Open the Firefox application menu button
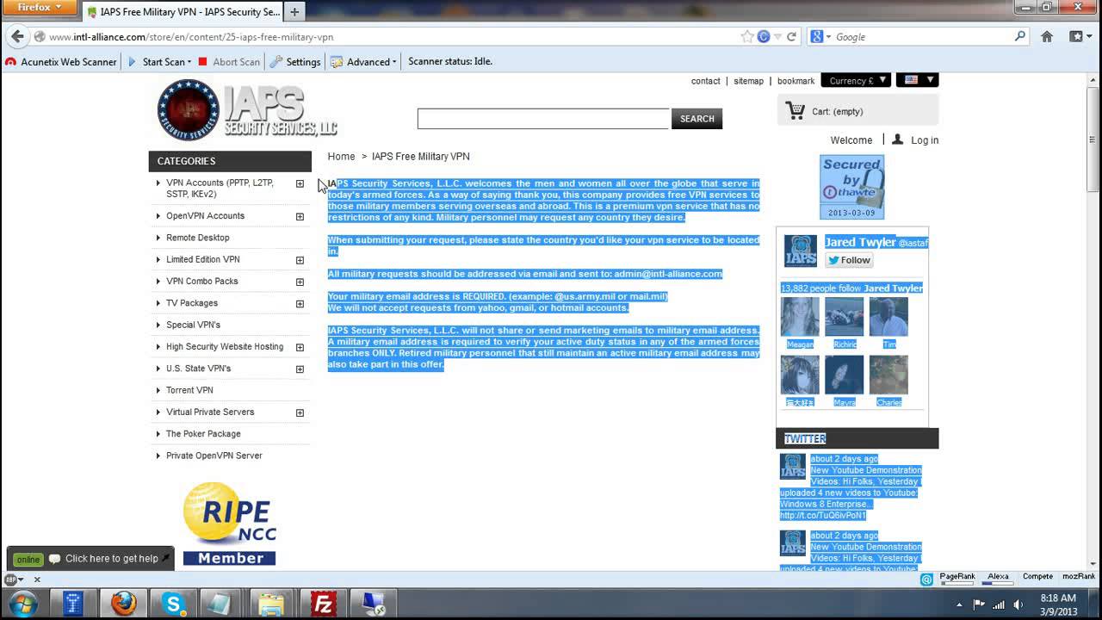This screenshot has width=1102, height=620. pos(40,8)
